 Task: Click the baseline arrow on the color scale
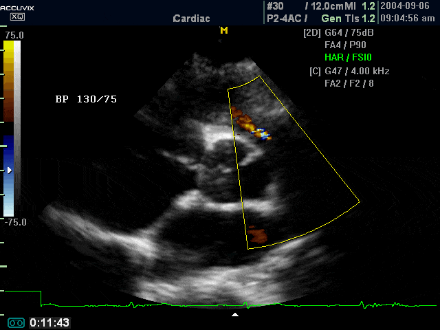[x=9, y=169]
